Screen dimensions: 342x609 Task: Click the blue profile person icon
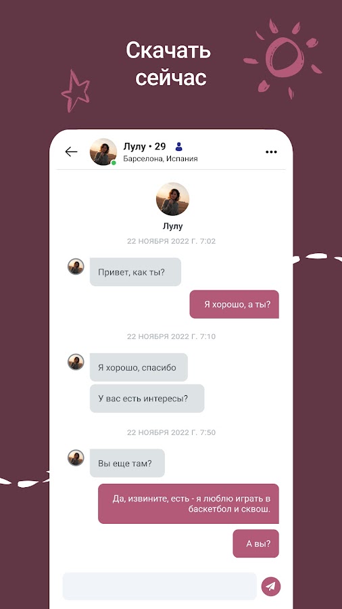(x=178, y=146)
